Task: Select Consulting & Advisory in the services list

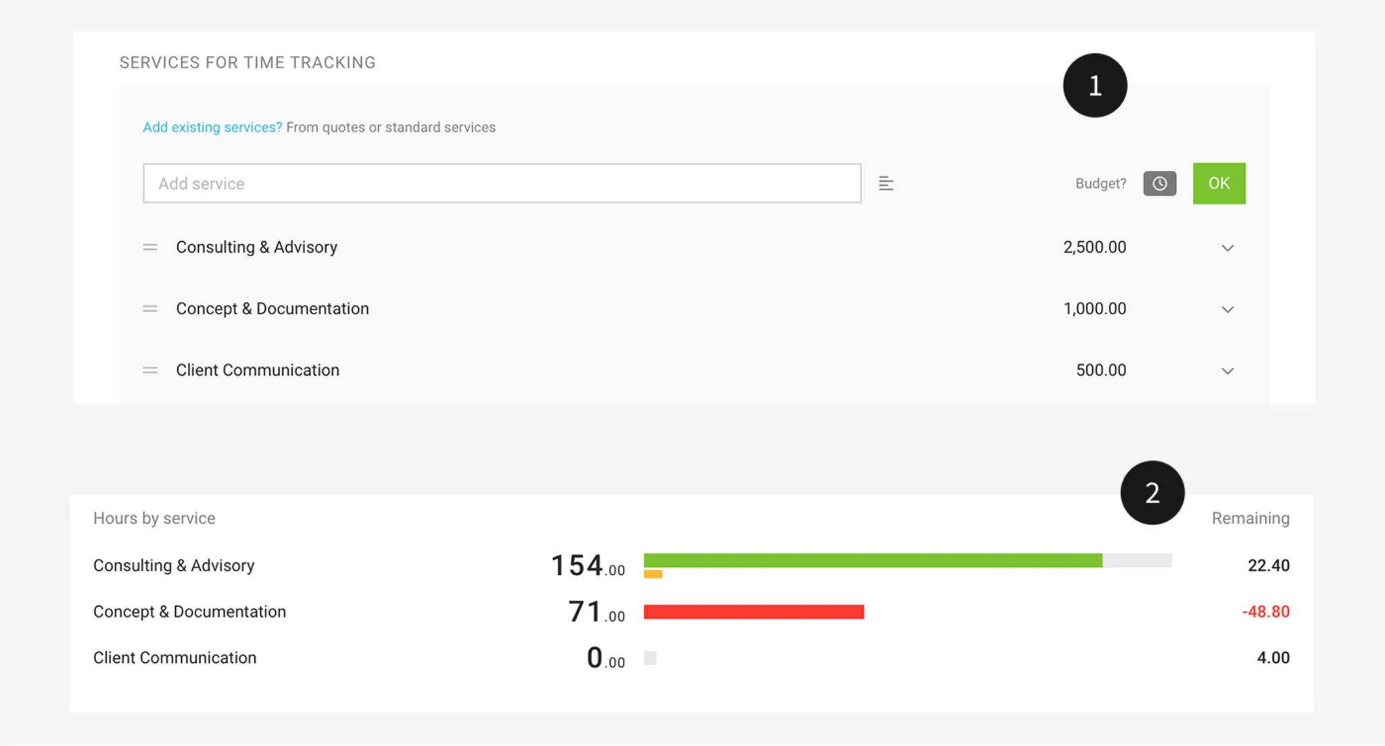Action: (x=257, y=247)
